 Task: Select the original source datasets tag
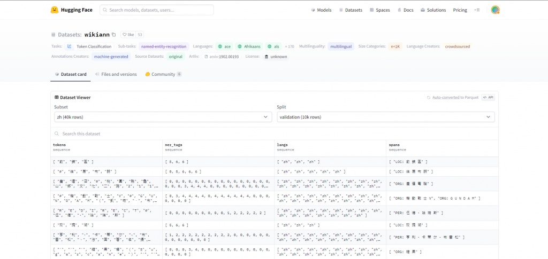pyautogui.click(x=176, y=57)
